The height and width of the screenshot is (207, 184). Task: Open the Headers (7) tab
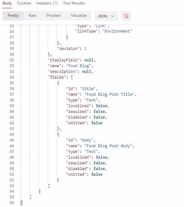(47, 3)
